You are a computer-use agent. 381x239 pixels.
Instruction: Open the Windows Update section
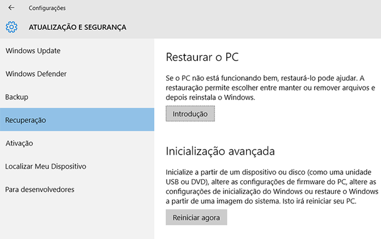click(33, 51)
